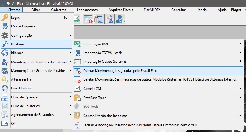Image resolution: width=246 pixels, height=132 pixels.
Task: Click the gear icon beside Configuração
Action: [5, 36]
